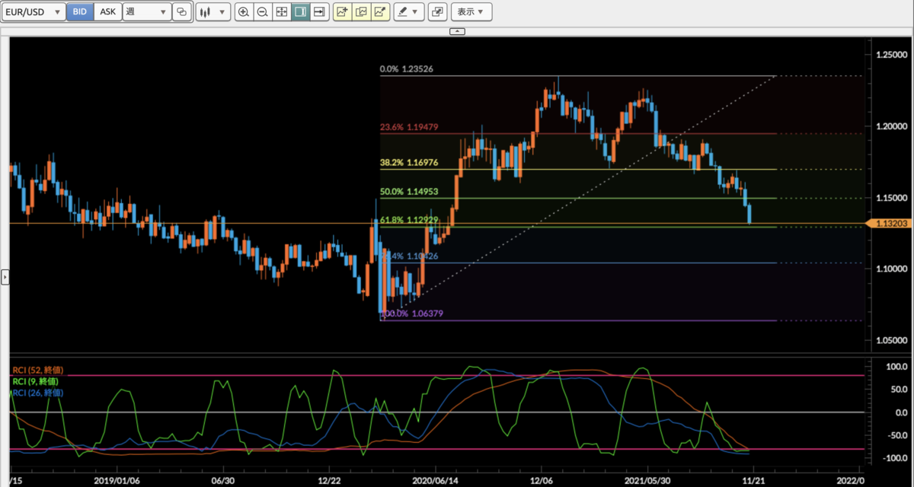The width and height of the screenshot is (914, 487).
Task: Click the scroll to latest candle icon
Action: 319,11
